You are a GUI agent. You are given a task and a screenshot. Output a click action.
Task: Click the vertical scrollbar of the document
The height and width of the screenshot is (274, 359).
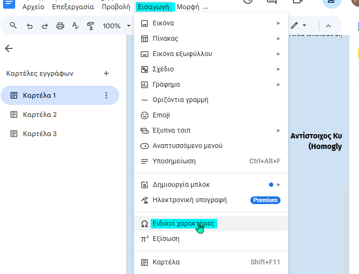coord(346,229)
